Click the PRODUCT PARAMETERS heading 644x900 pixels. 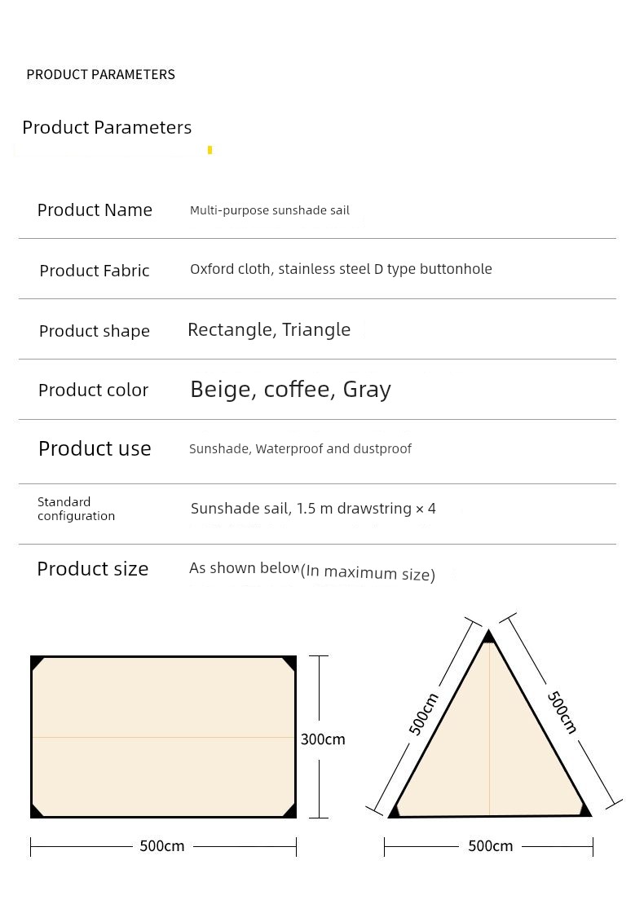click(100, 75)
